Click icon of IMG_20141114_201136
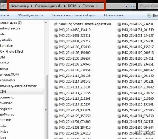 (56, 76)
